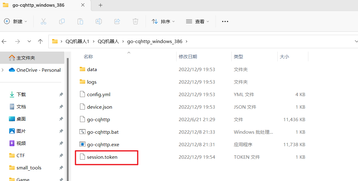Image resolution: width=358 pixels, height=181 pixels.
Task: Open a new File Explorer tab
Action: click(101, 5)
